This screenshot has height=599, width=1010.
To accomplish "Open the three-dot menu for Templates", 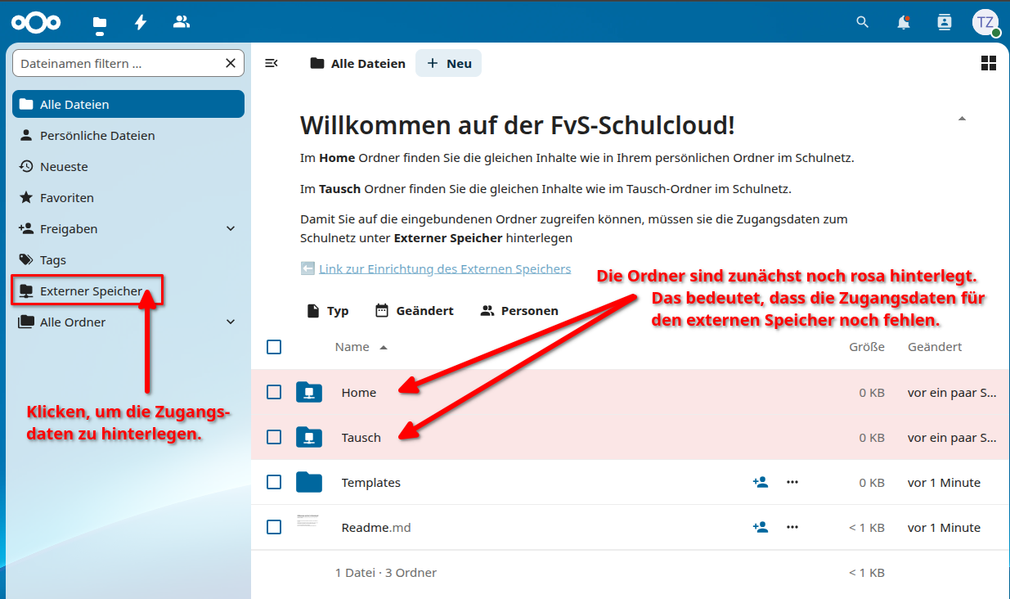I will (792, 482).
